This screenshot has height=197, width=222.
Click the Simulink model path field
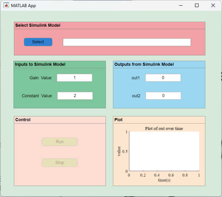pyautogui.click(x=127, y=42)
